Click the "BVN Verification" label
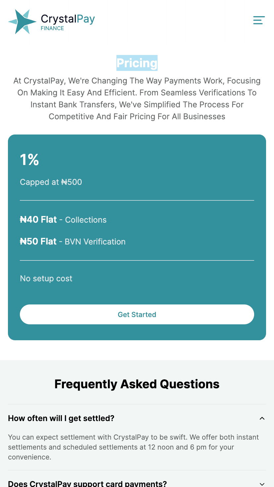This screenshot has width=274, height=487. click(95, 242)
